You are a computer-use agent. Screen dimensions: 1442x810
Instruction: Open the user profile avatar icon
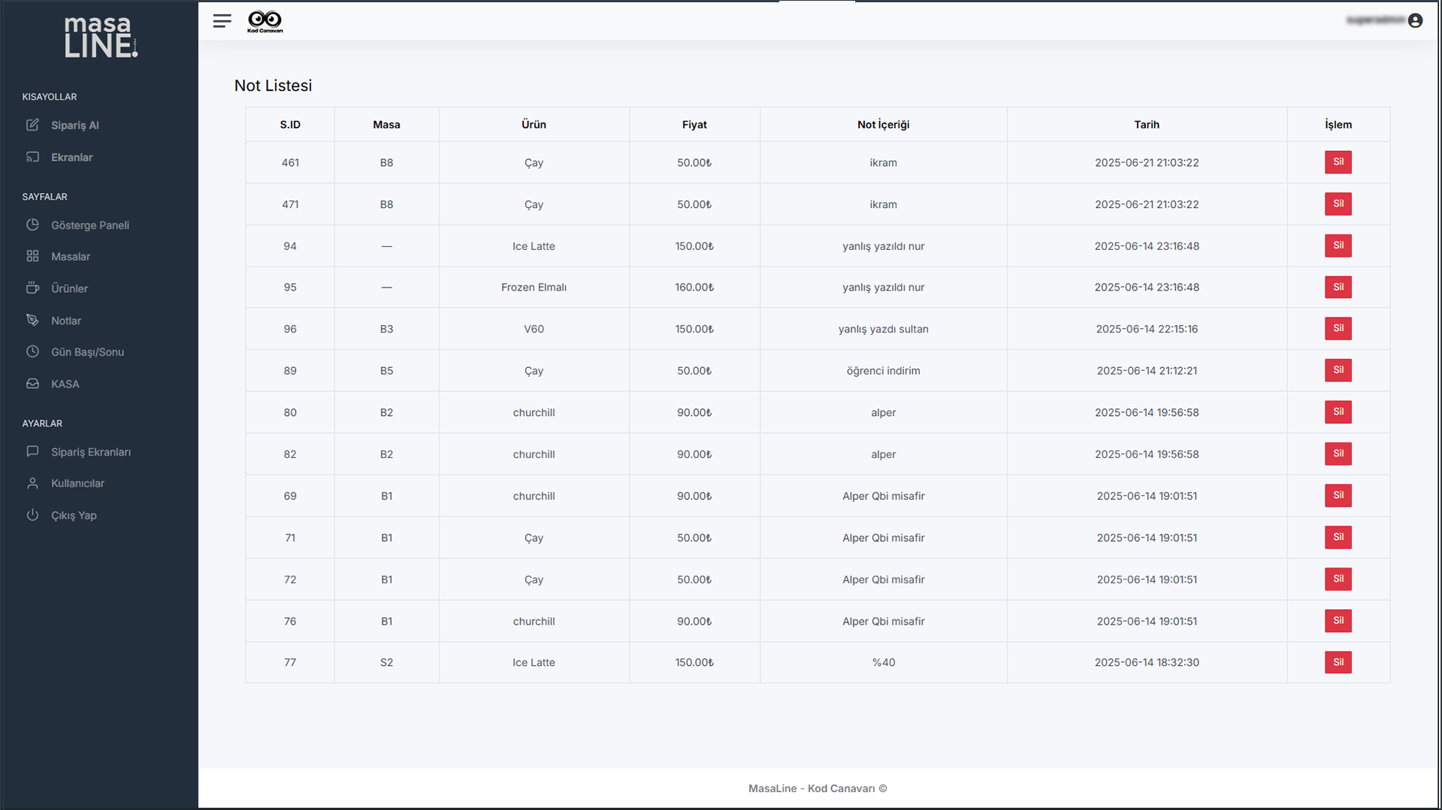coord(1415,20)
